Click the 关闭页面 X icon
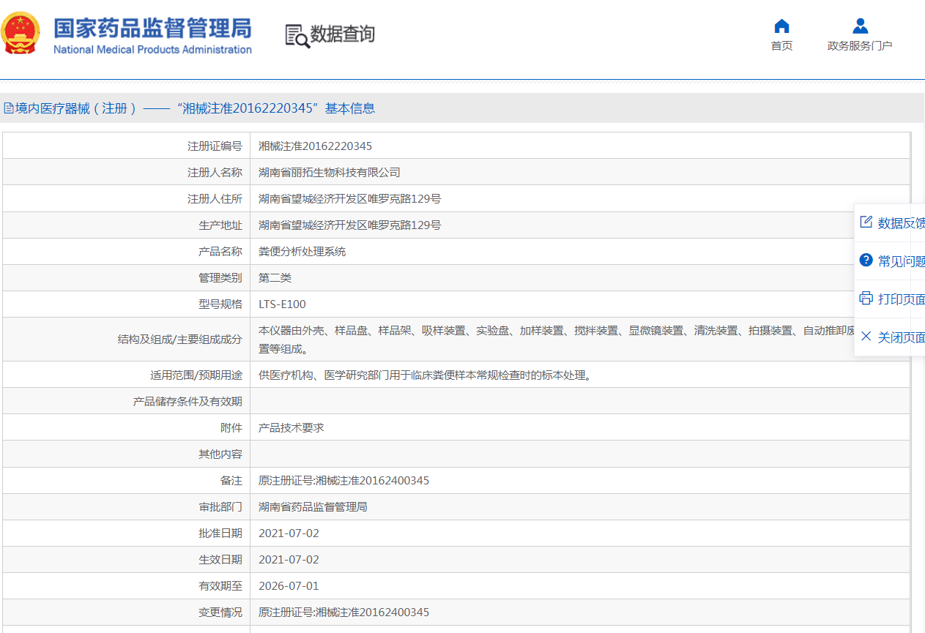 pyautogui.click(x=866, y=337)
